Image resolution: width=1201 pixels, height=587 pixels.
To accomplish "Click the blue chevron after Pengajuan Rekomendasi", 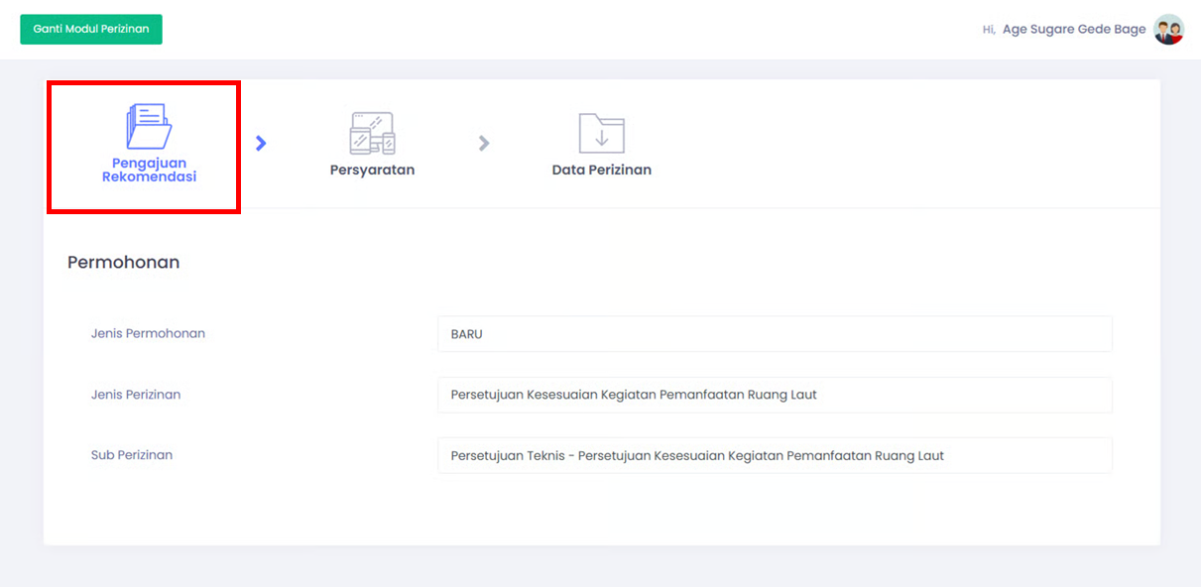I will click(x=261, y=143).
